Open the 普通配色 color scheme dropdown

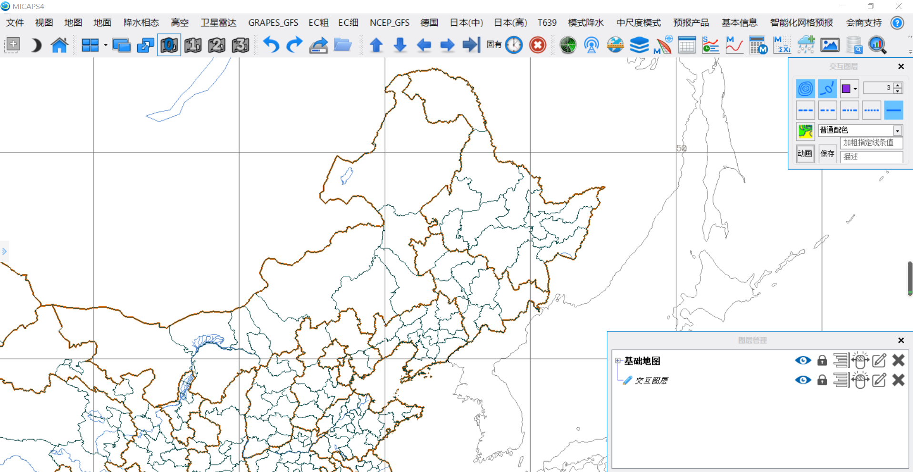click(898, 130)
